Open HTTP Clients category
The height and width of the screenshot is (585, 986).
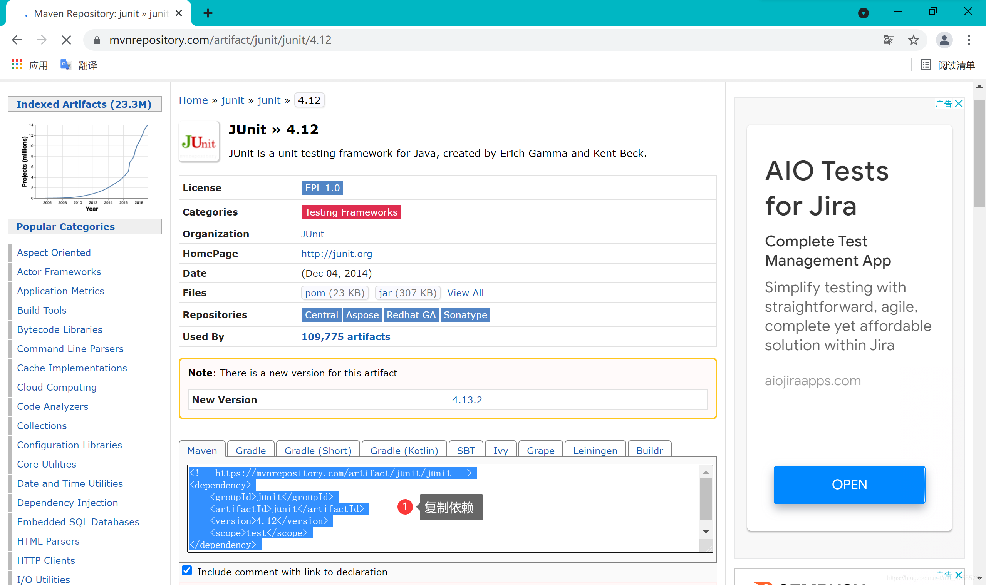coord(46,560)
